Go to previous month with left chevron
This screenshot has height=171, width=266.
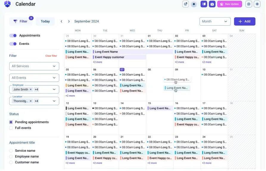[61, 21]
